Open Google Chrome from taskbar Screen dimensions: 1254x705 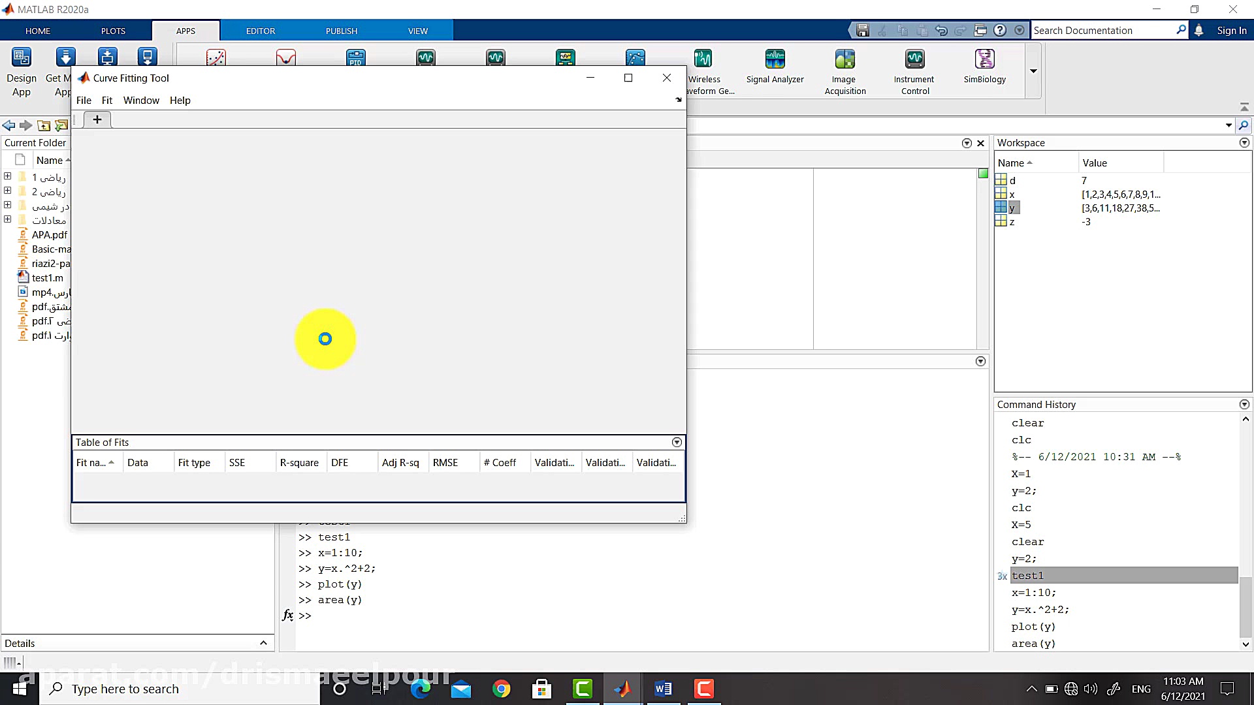point(502,689)
